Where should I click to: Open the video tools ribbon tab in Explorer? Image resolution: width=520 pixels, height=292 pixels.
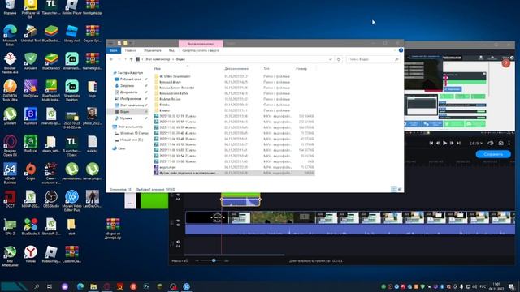coord(201,50)
